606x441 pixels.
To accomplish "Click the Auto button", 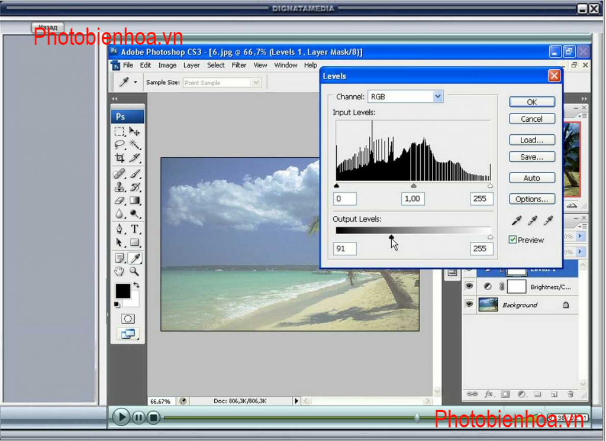I will 532,178.
